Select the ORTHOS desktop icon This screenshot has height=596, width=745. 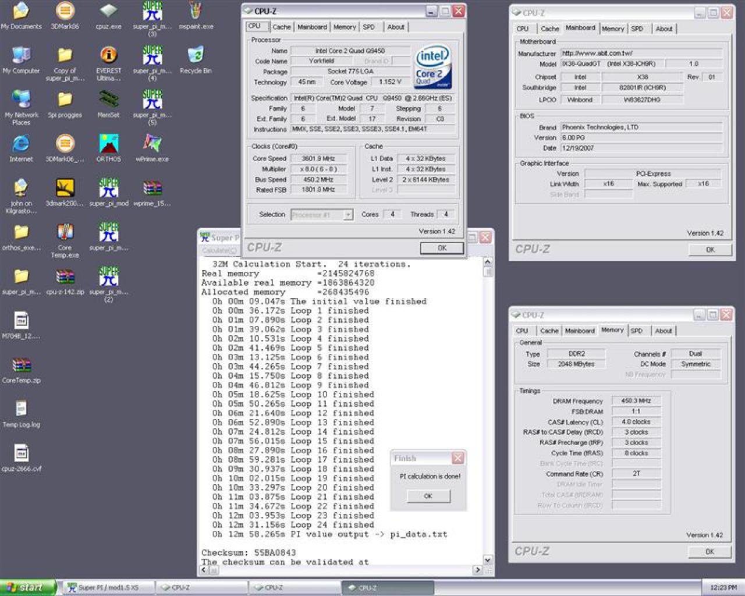pyautogui.click(x=108, y=148)
